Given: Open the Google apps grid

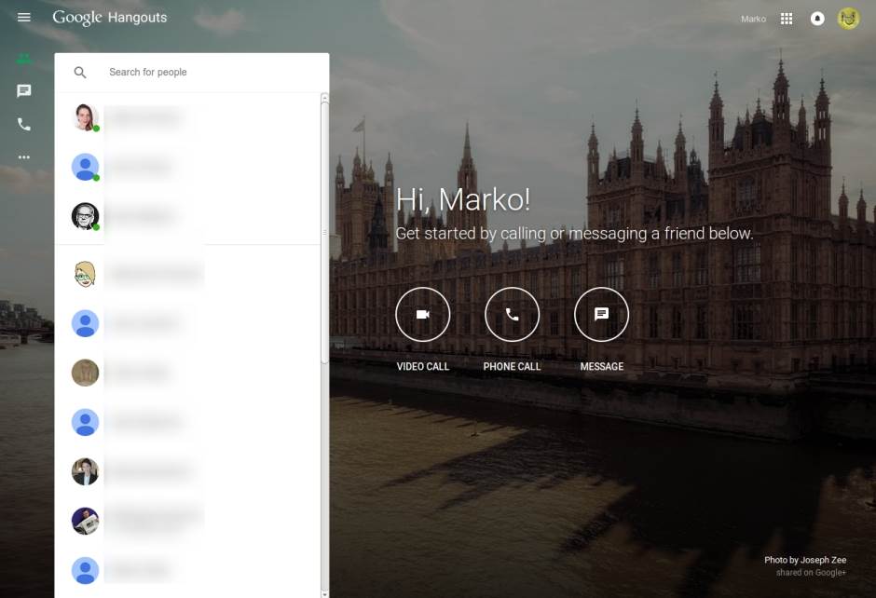Looking at the screenshot, I should point(787,19).
